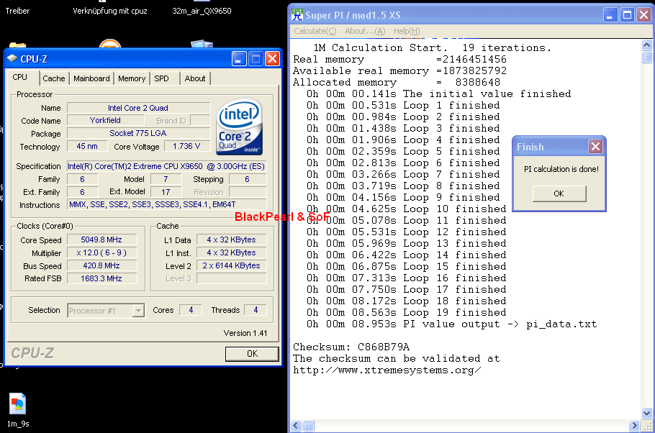Click the Name value Intel Core 2 Quad

tap(138, 108)
